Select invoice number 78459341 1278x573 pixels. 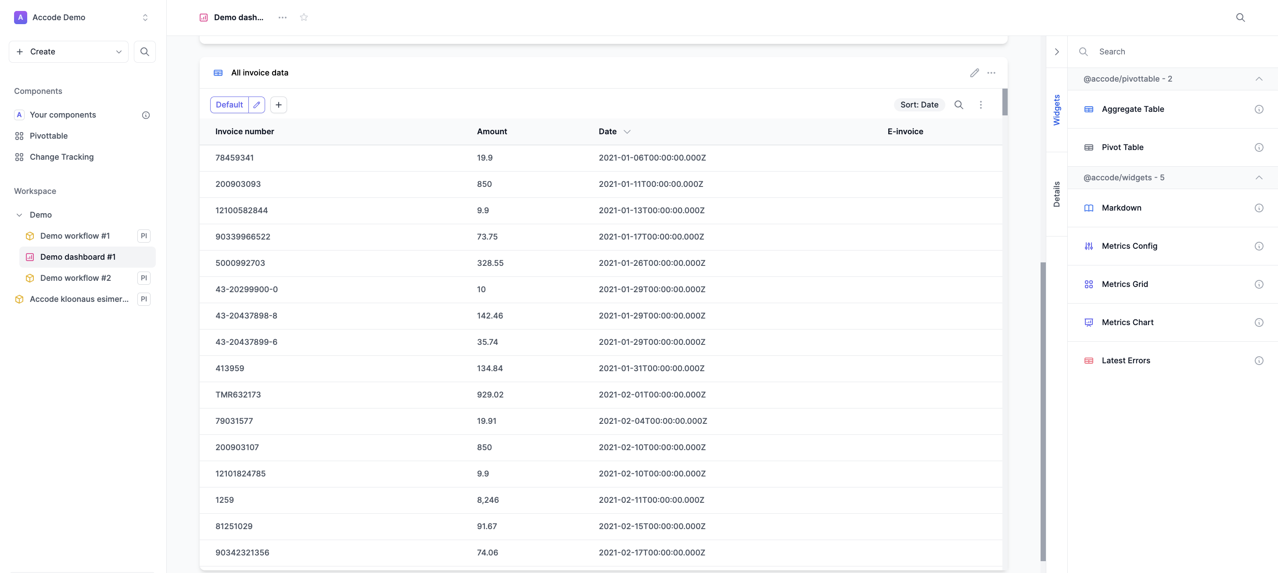click(x=234, y=158)
